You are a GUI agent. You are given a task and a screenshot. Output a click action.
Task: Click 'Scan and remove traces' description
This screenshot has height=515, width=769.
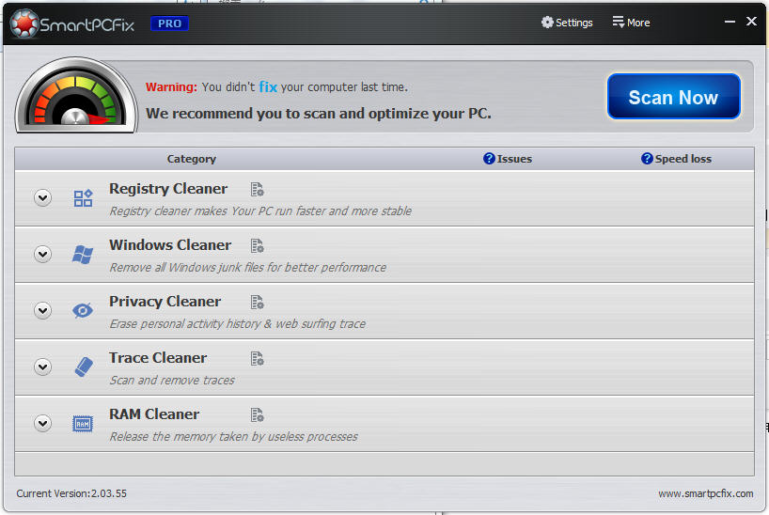(172, 380)
